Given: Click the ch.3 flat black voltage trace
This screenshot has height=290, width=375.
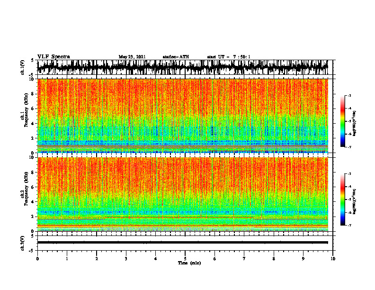Looking at the screenshot, I should [x=182, y=243].
